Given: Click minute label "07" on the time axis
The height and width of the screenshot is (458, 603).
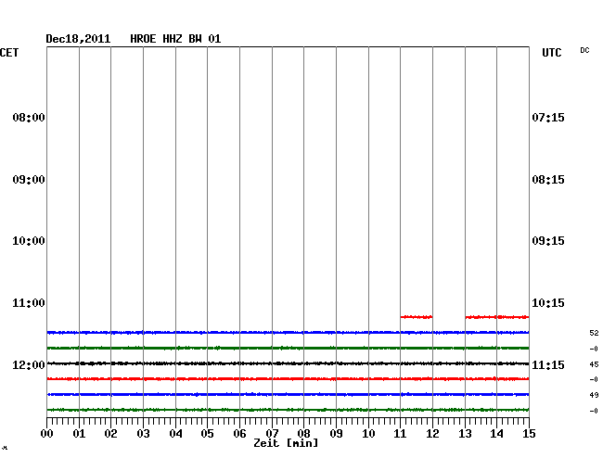Looking at the screenshot, I should tap(272, 434).
